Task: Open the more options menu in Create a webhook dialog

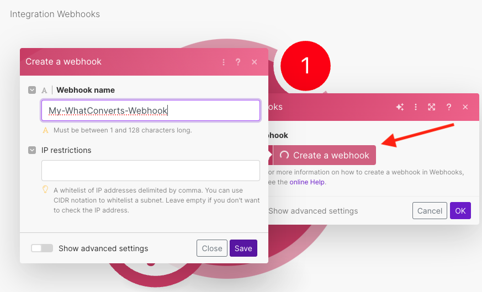Action: point(224,62)
